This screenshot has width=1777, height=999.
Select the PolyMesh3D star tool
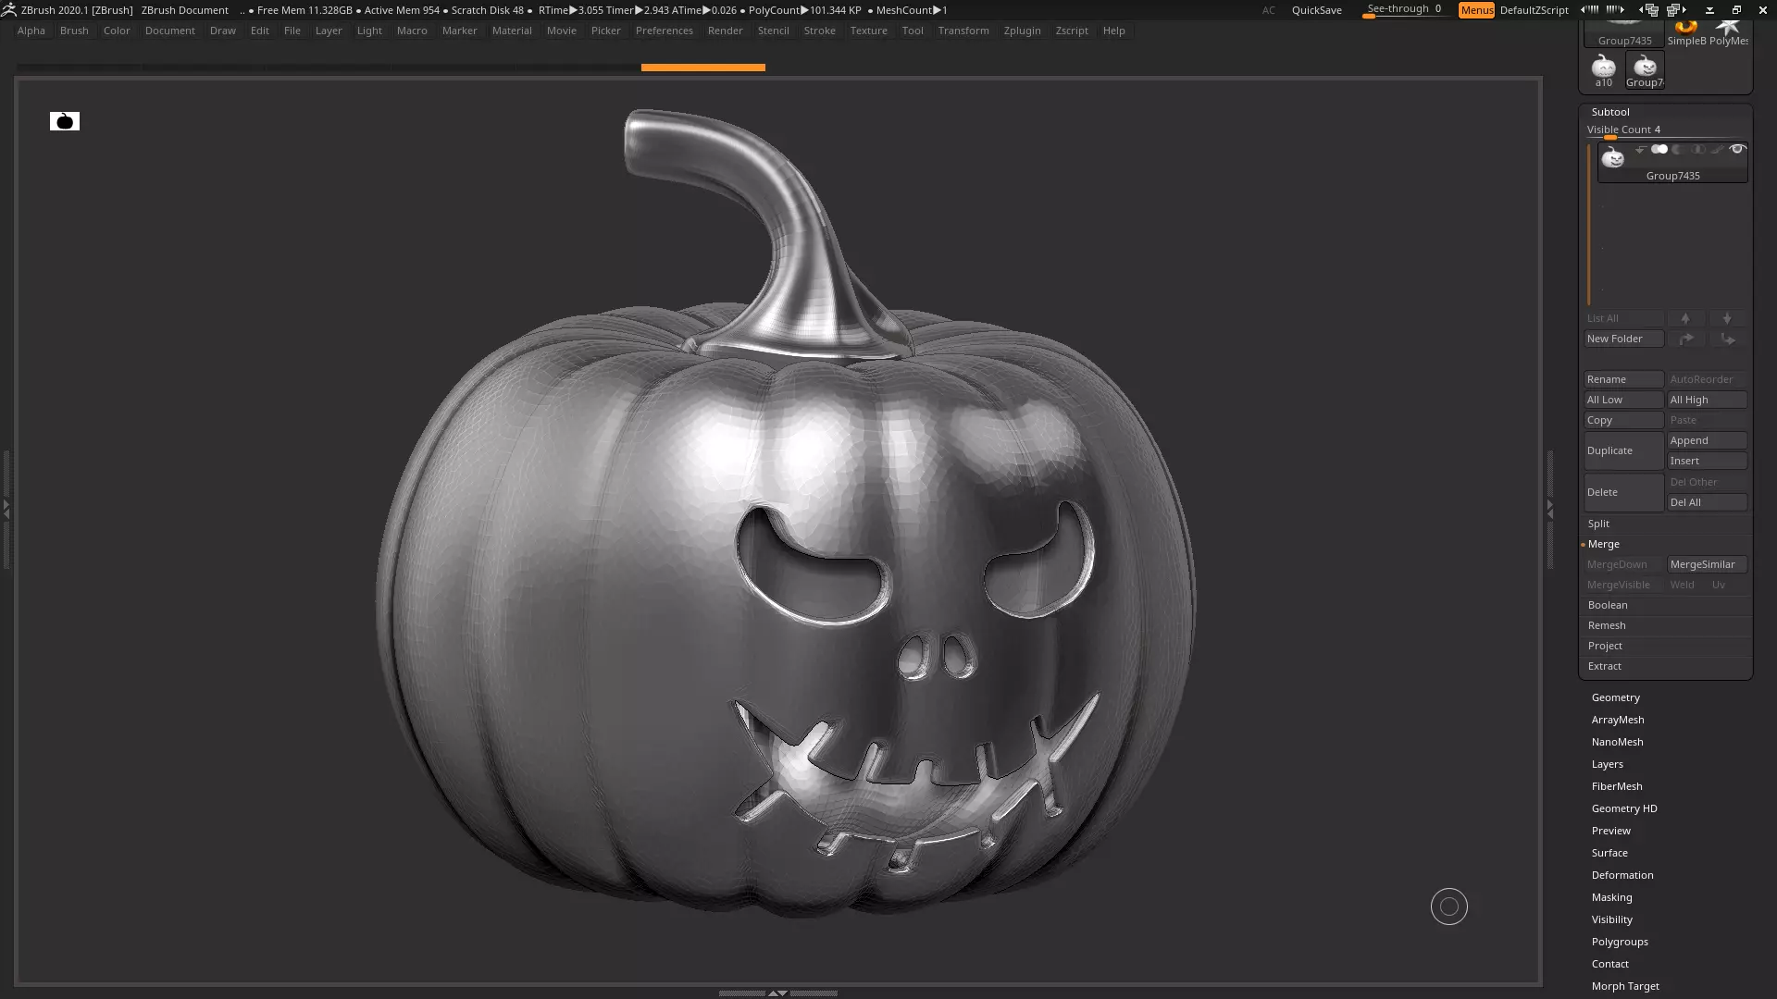(x=1728, y=30)
